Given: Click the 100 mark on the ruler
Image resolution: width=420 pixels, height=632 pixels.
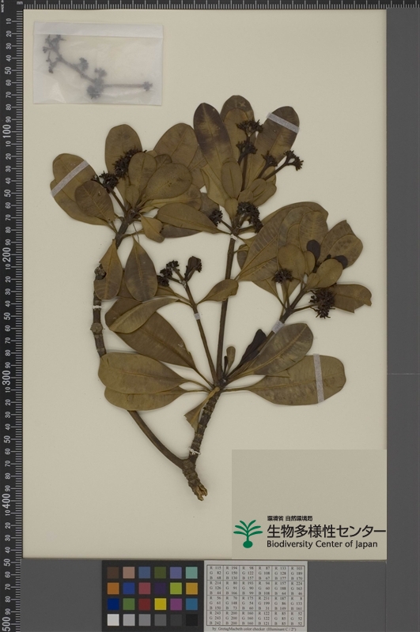Looking at the screenshot, I should point(7,131).
